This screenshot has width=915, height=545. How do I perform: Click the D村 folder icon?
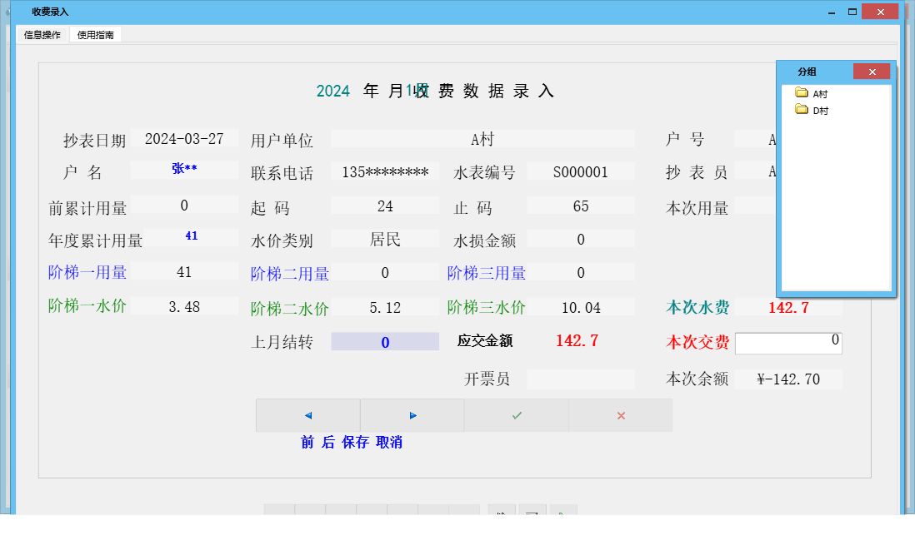(801, 109)
